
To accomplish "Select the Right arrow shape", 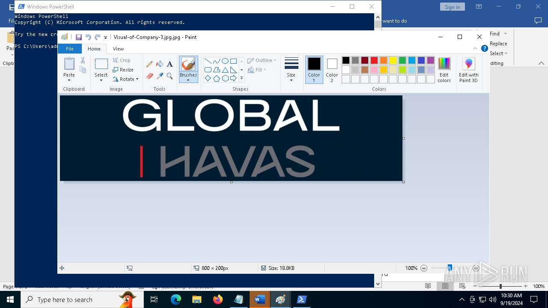I will click(x=233, y=78).
